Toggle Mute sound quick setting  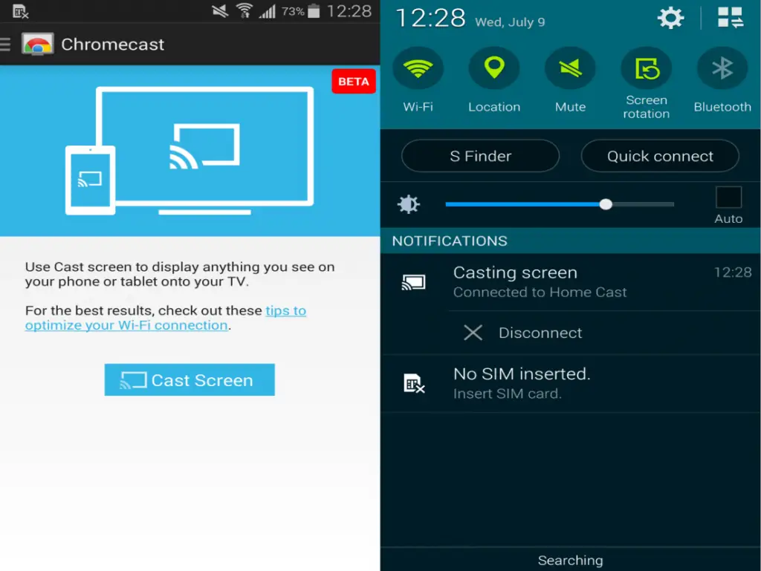tap(570, 68)
